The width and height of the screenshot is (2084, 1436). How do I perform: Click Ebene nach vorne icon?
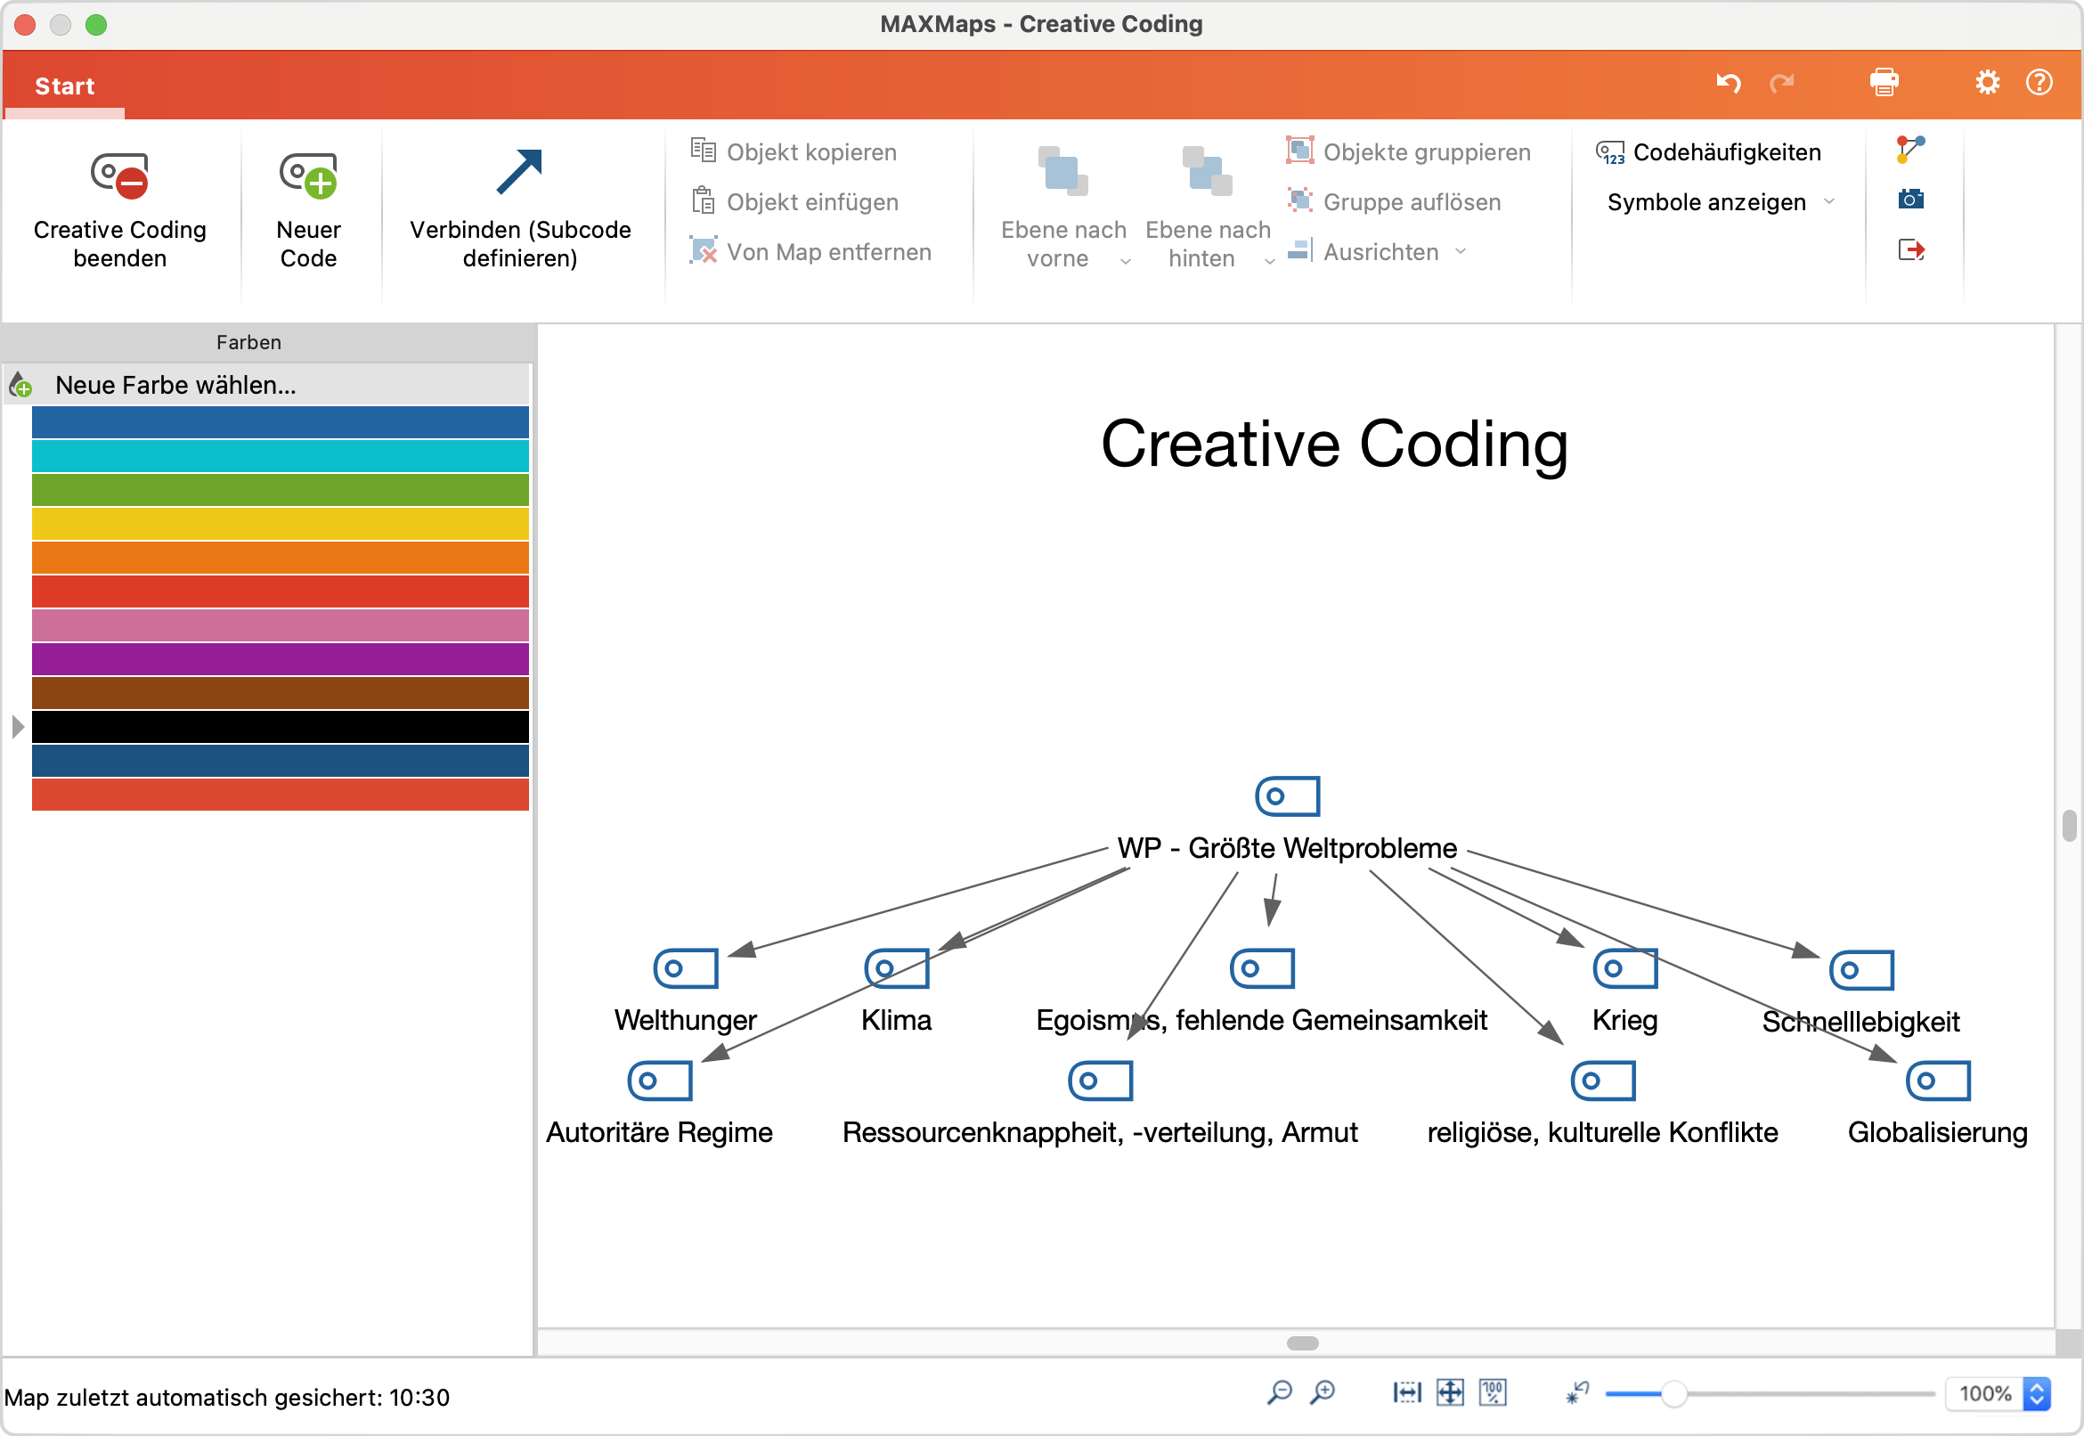tap(1063, 172)
